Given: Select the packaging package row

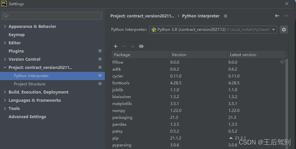Looking at the screenshot, I should point(198,117).
